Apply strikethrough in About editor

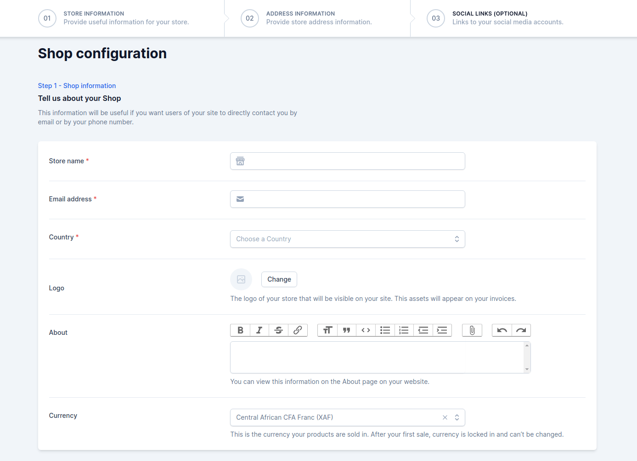(x=278, y=330)
